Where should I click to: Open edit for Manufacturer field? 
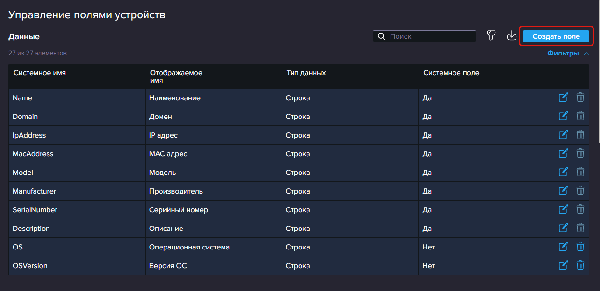(563, 191)
